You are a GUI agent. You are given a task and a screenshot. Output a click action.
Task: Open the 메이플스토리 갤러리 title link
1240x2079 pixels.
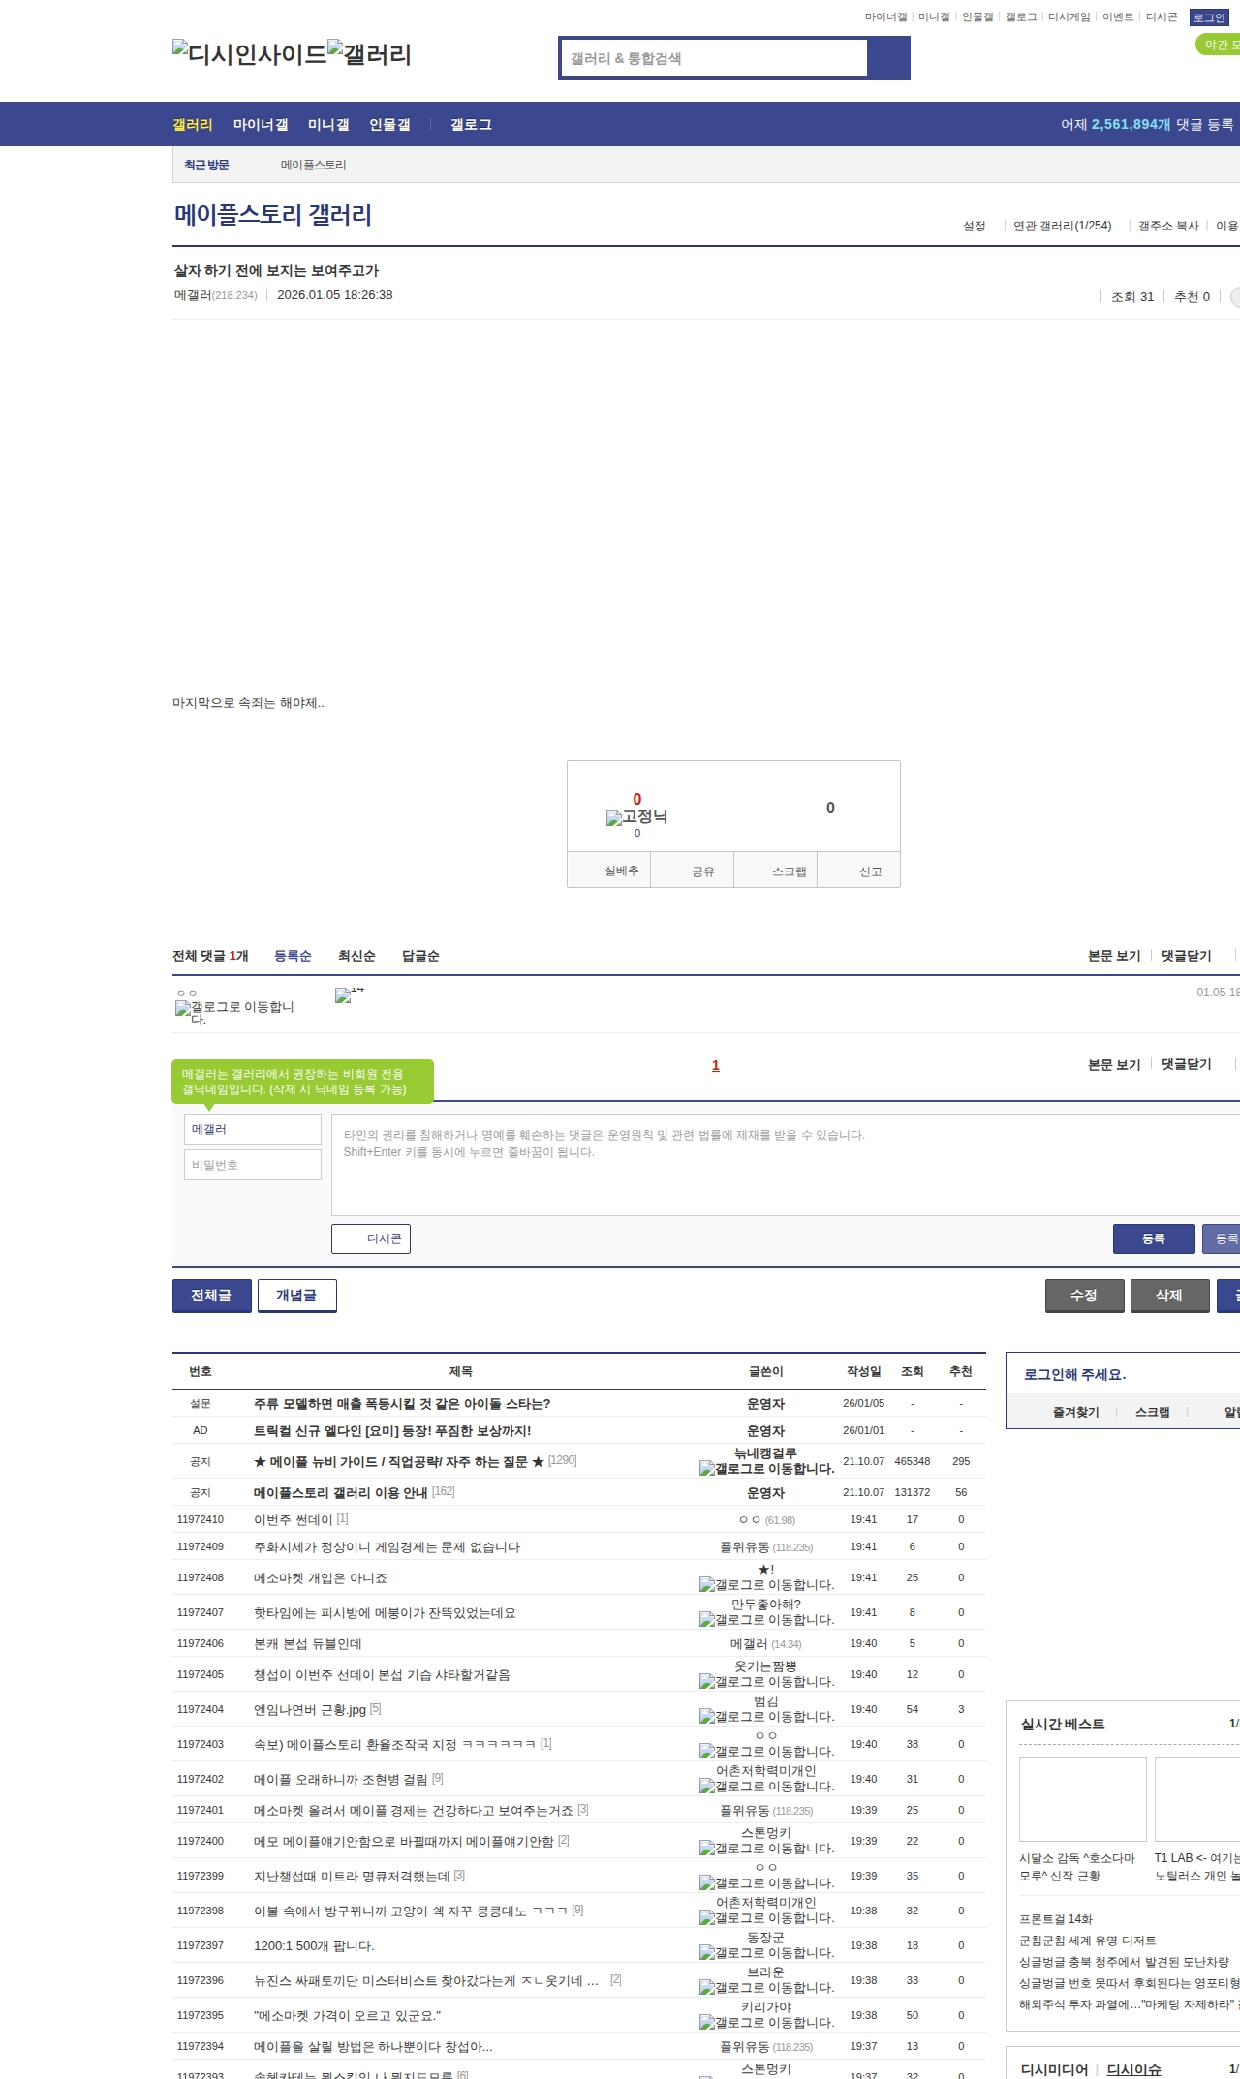(x=273, y=215)
